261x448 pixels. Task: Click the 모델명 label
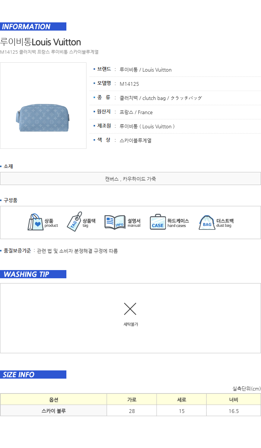104,84
